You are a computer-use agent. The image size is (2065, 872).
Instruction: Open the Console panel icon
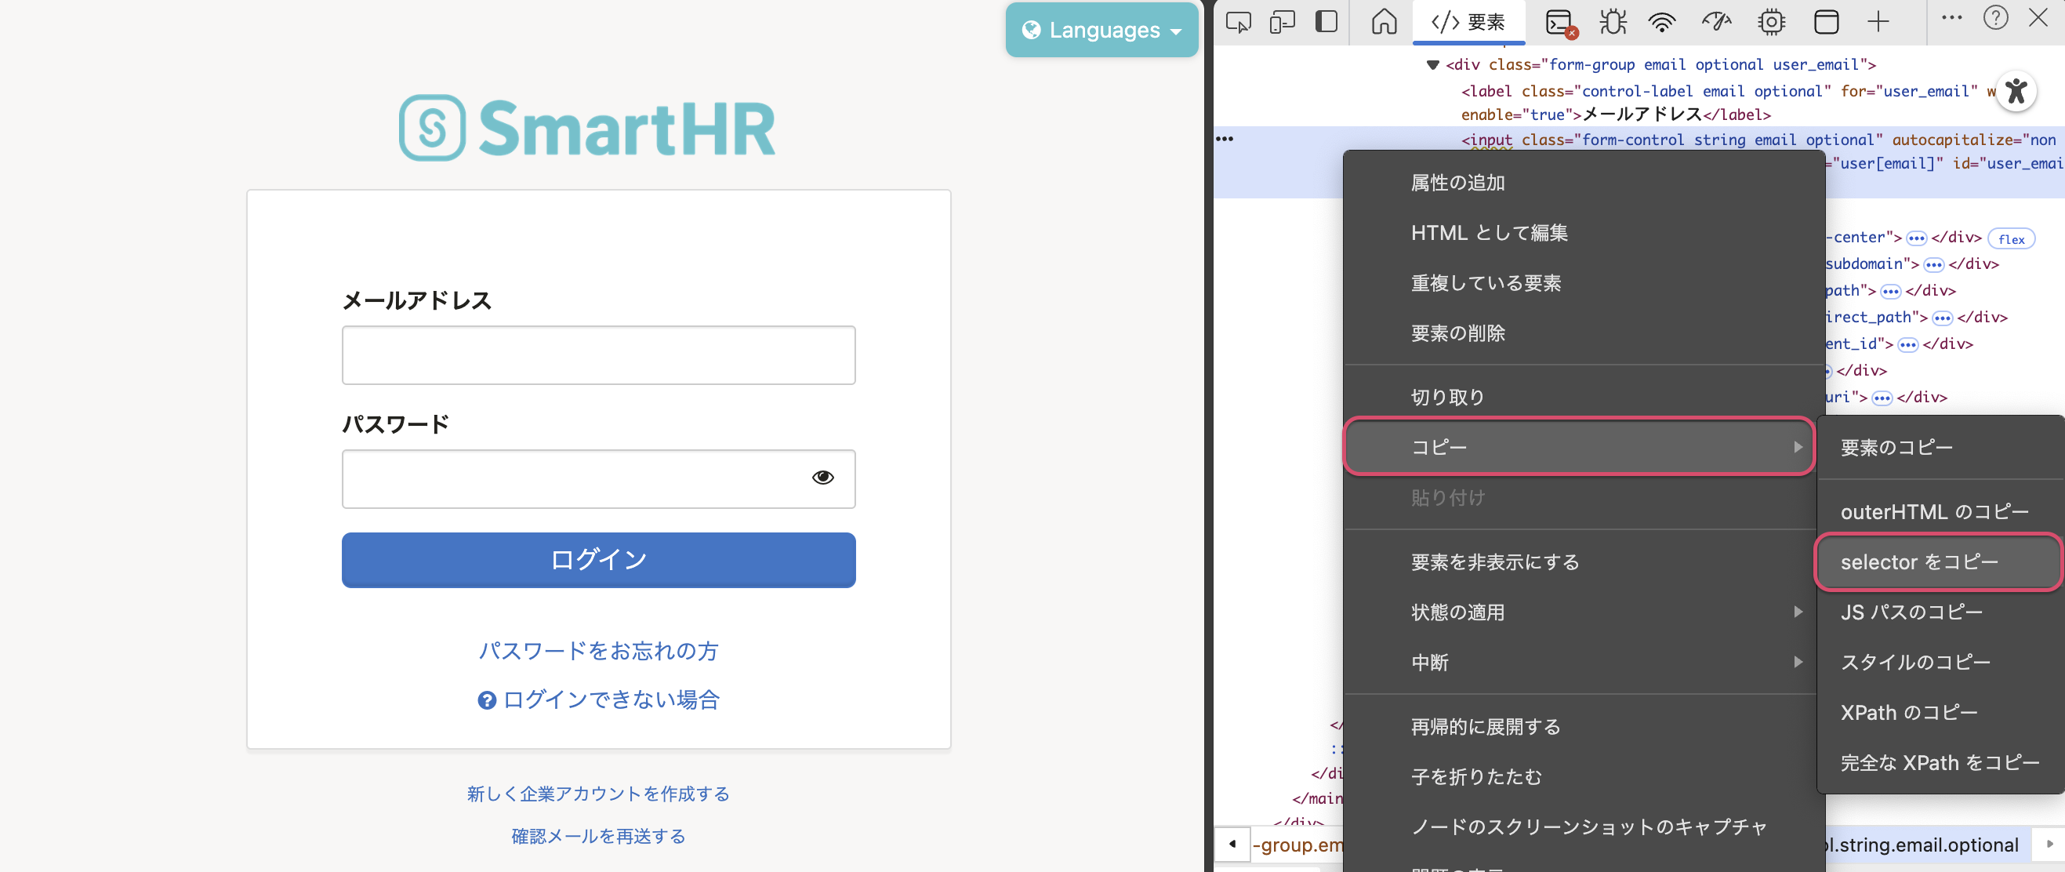pyautogui.click(x=1561, y=23)
